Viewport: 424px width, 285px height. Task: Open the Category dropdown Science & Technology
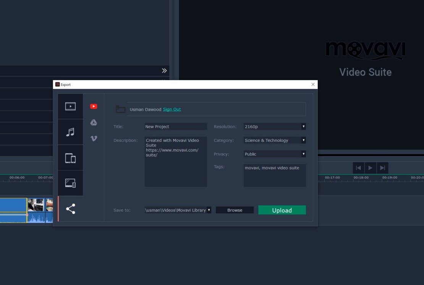click(275, 140)
